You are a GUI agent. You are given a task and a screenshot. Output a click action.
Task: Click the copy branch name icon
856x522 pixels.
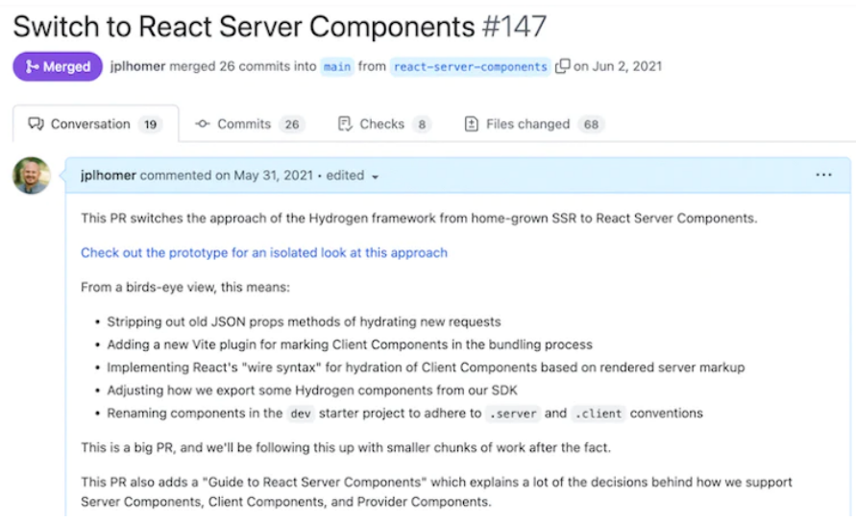click(x=562, y=66)
